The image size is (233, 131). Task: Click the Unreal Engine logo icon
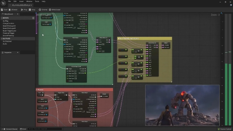tap(3, 3)
